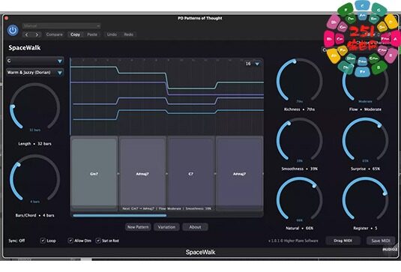401x272 pixels.
Task: Click the Length 32 bars knob
Action: (34, 107)
